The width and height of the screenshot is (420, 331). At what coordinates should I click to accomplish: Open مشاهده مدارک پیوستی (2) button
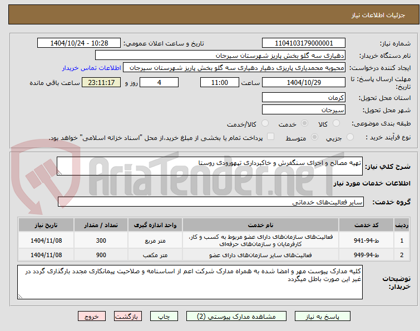[236, 317]
